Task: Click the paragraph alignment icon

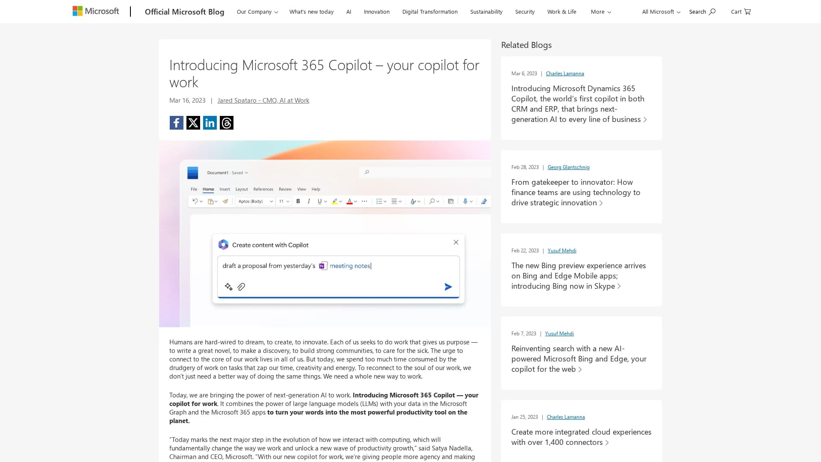Action: coord(394,201)
